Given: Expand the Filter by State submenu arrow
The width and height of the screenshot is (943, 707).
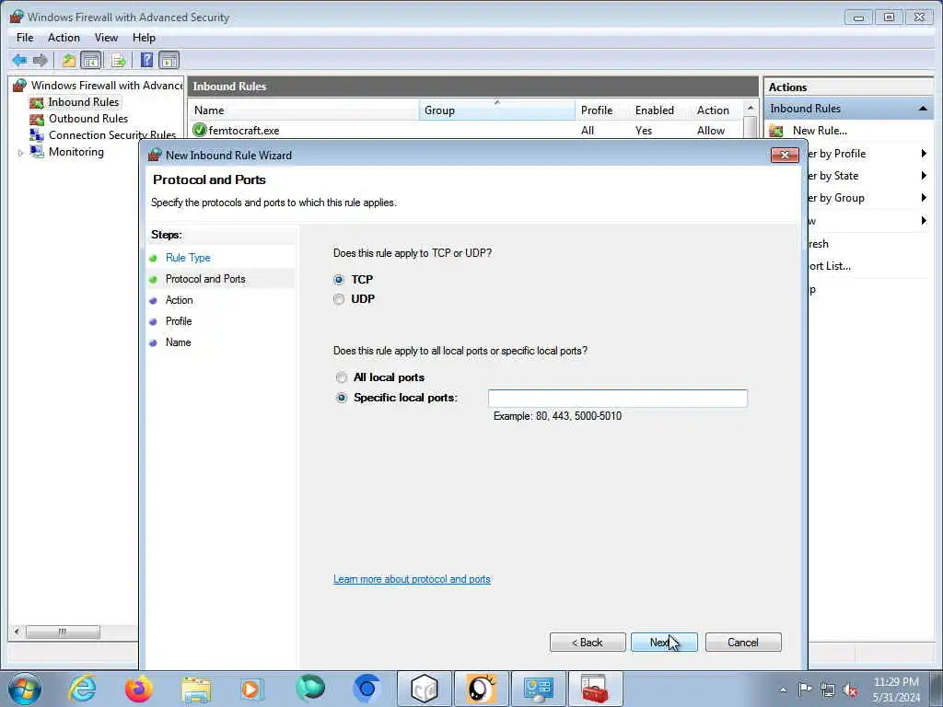Looking at the screenshot, I should tap(924, 176).
